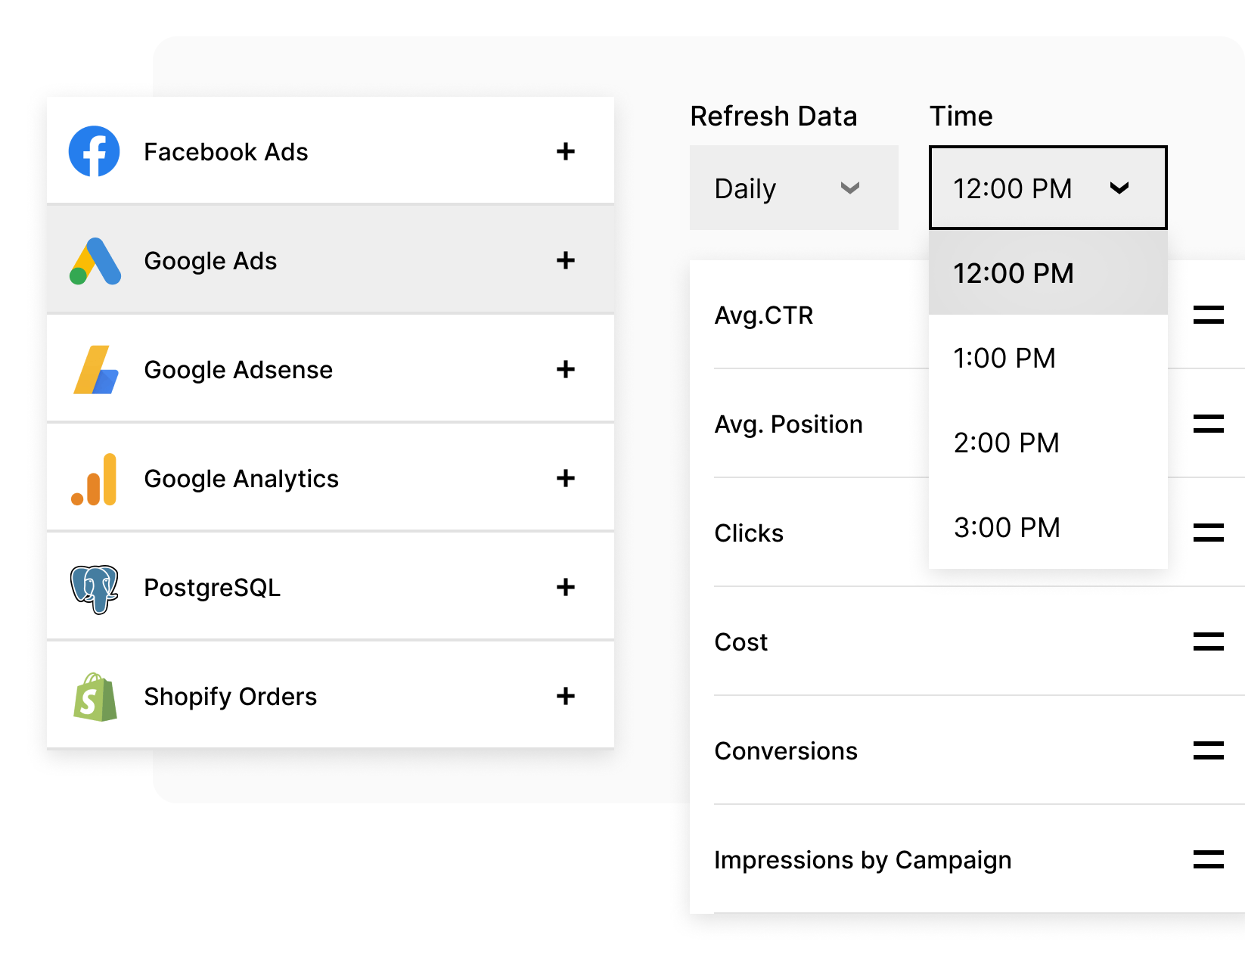Add Facebook Ads with its plus icon
The height and width of the screenshot is (966, 1245).
tap(566, 151)
